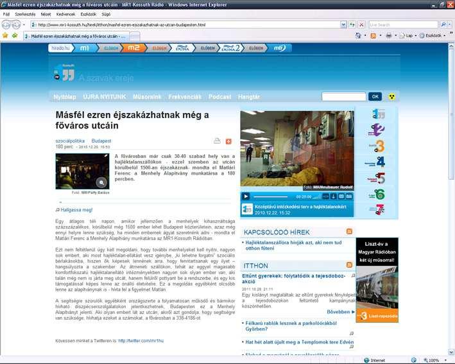
Task: Adjust audio player volume bars
Action: click(317, 197)
